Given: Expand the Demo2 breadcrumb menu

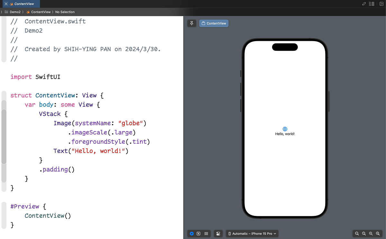Looking at the screenshot, I should pyautogui.click(x=15, y=12).
